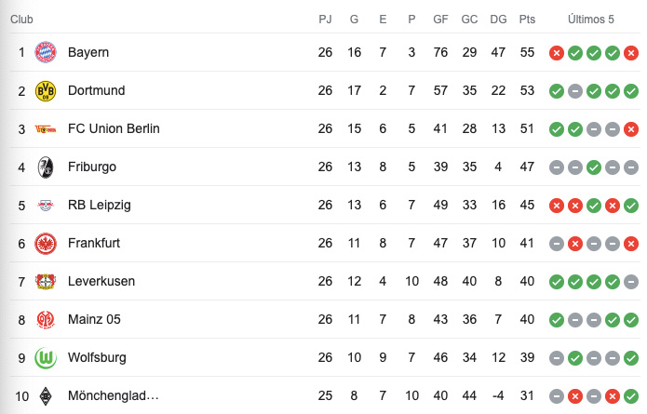Click the Mönchengladbach crest icon

tap(45, 396)
